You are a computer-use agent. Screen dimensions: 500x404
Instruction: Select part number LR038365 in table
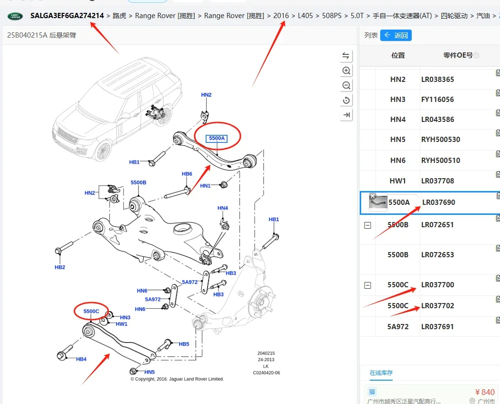click(x=437, y=80)
